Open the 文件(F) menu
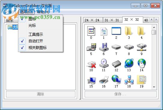This screenshot has height=110, width=163. pos(10,12)
